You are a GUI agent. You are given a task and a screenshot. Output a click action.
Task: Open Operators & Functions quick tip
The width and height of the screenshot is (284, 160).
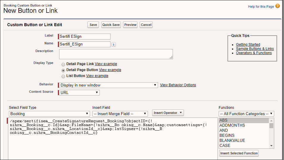click(254, 53)
